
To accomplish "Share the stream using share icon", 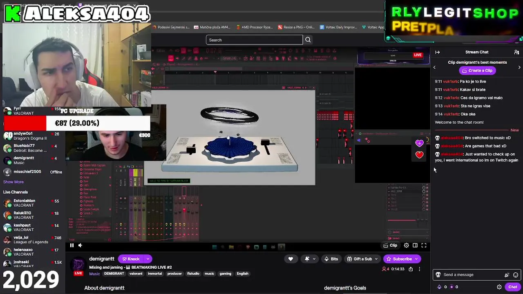I will [x=411, y=269].
